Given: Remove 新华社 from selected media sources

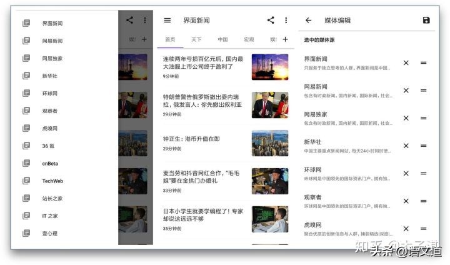Looking at the screenshot, I should click(x=406, y=146).
